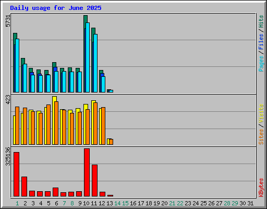Click the day 3 red KBytes bar

point(32,194)
